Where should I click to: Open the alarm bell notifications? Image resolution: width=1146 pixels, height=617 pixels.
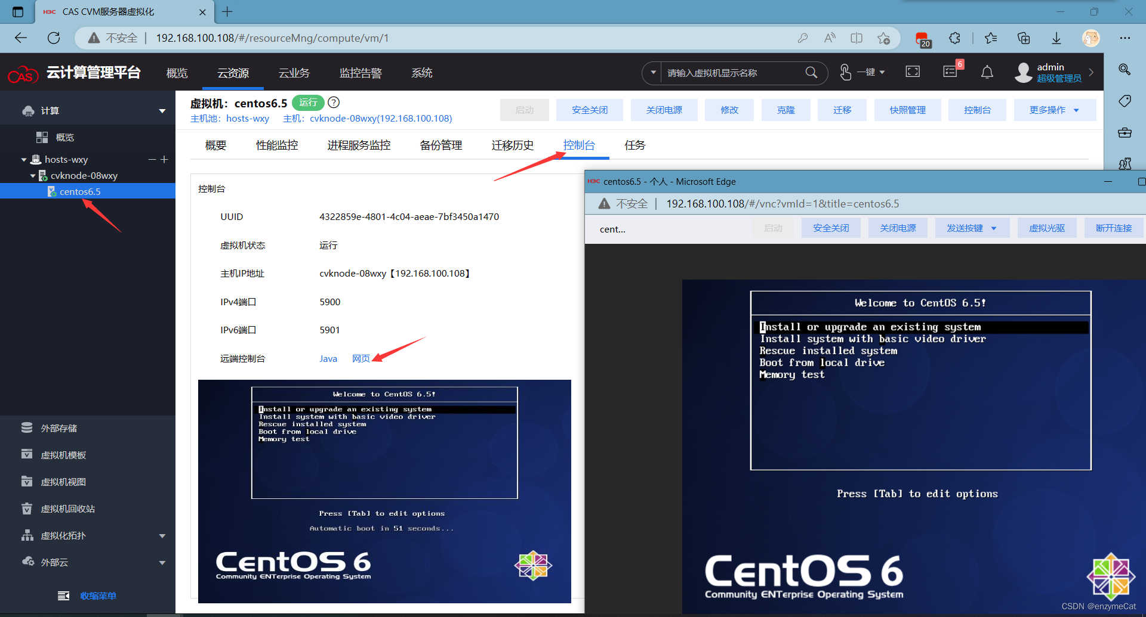(x=987, y=72)
